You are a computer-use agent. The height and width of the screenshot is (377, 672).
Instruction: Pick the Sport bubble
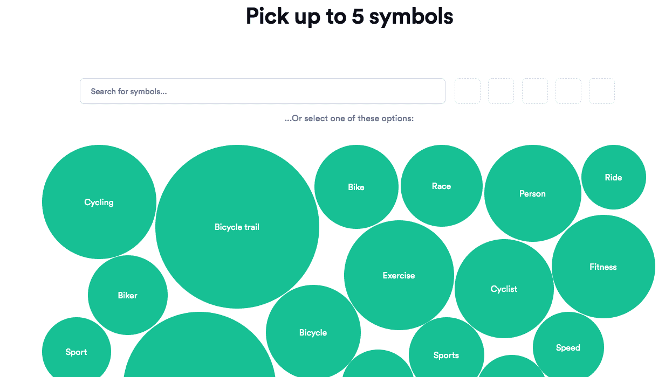76,352
